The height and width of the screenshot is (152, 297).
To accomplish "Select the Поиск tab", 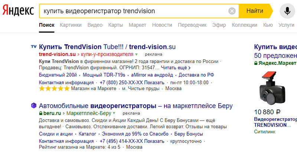I will 47,25.
